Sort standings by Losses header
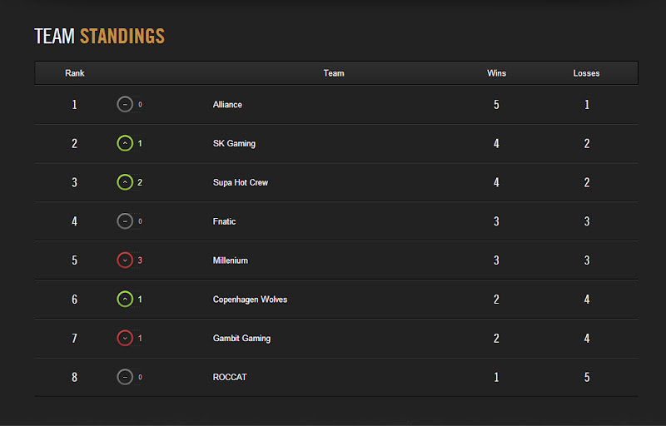 coord(586,73)
